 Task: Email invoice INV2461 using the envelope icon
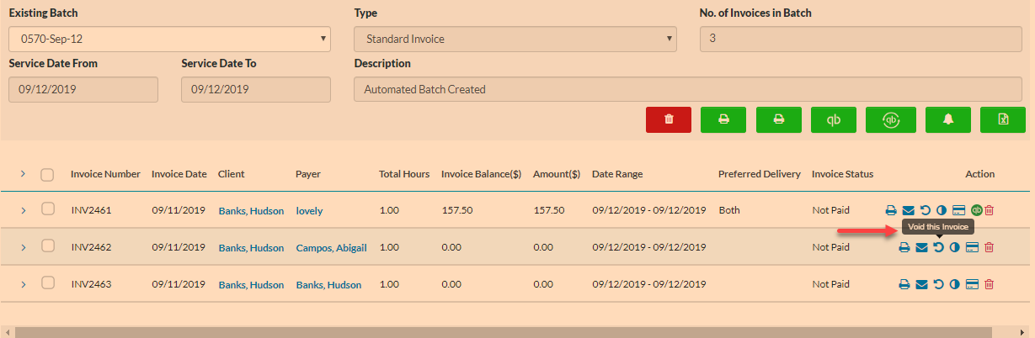908,210
